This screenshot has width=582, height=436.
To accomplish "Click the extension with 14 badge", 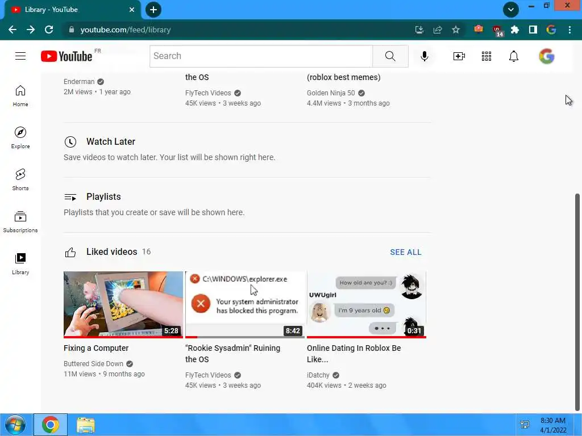I will pyautogui.click(x=497, y=31).
